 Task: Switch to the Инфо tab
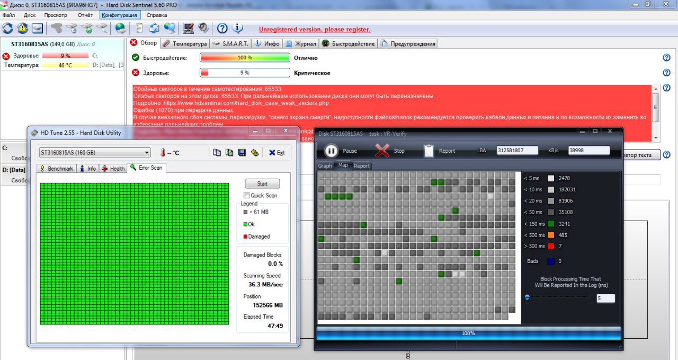point(267,43)
